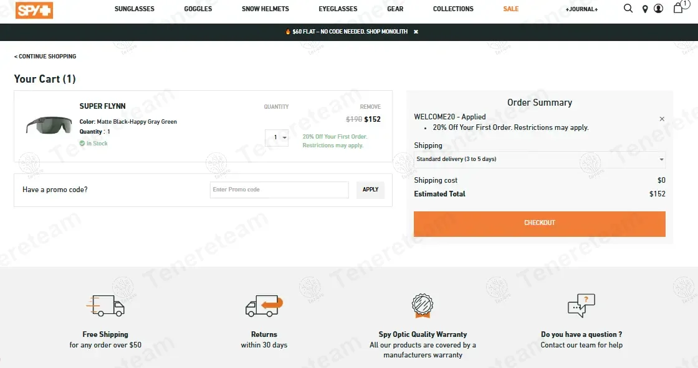This screenshot has width=698, height=368.
Task: Open the Super Flynn product title
Action: [102, 106]
